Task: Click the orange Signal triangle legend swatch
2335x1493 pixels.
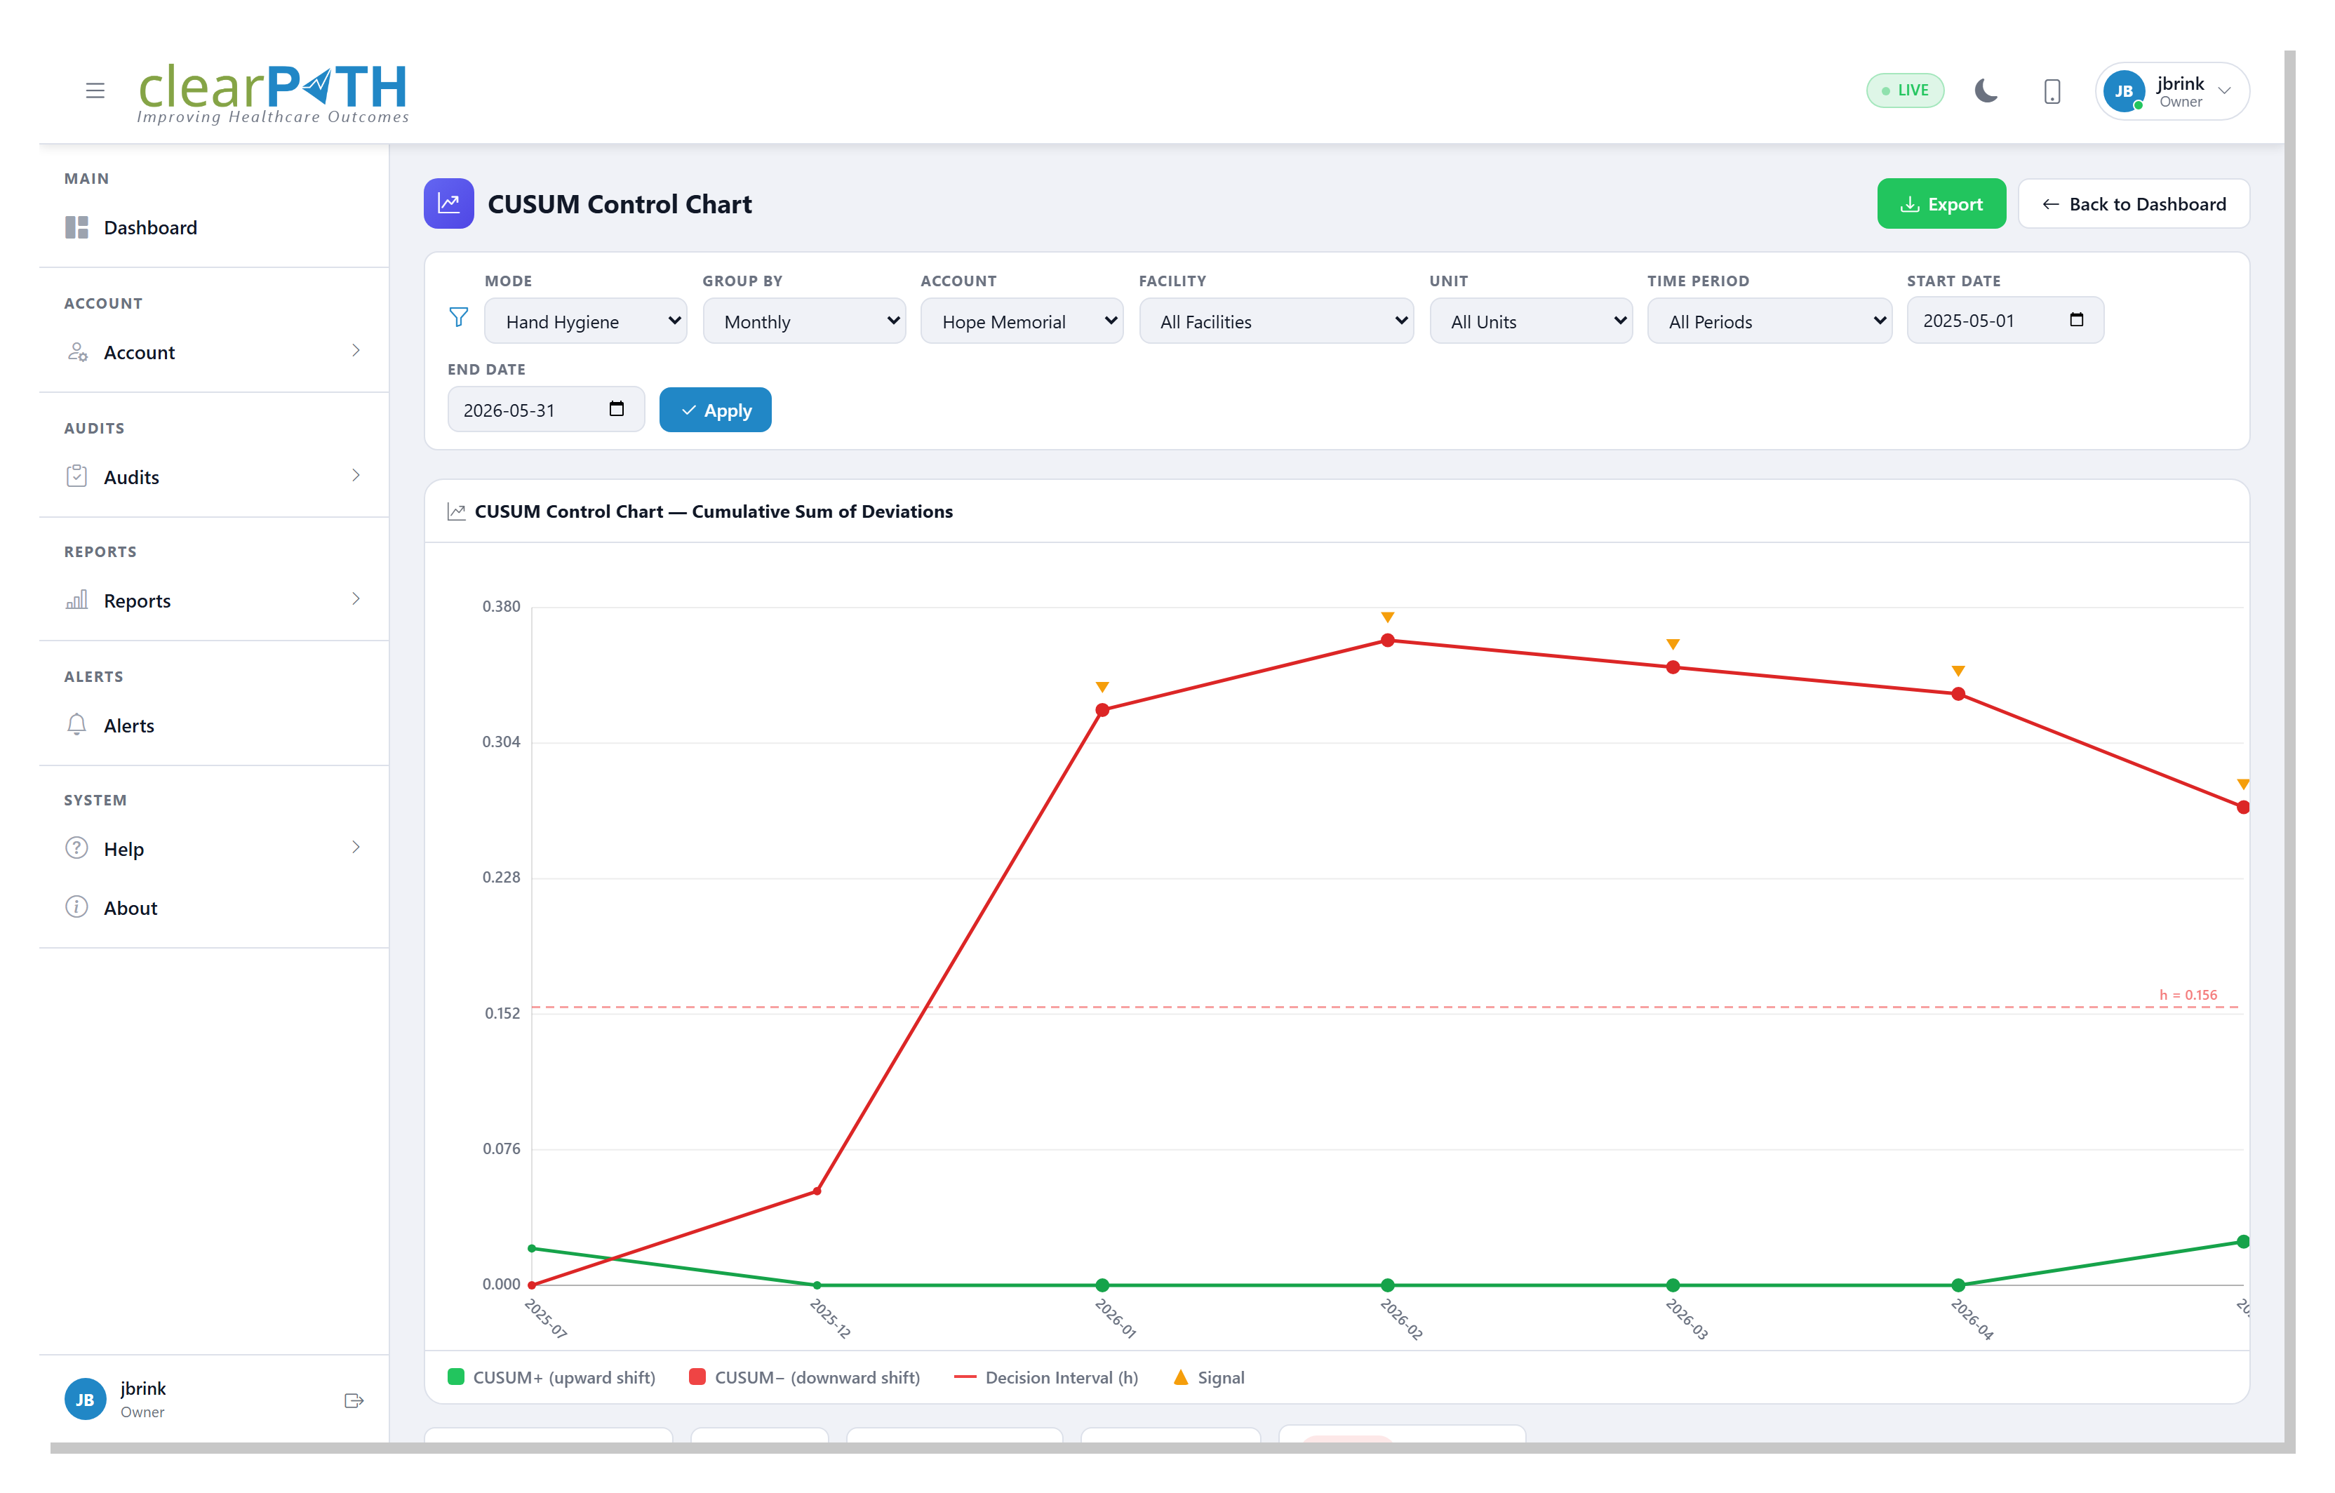Action: (x=1180, y=1377)
